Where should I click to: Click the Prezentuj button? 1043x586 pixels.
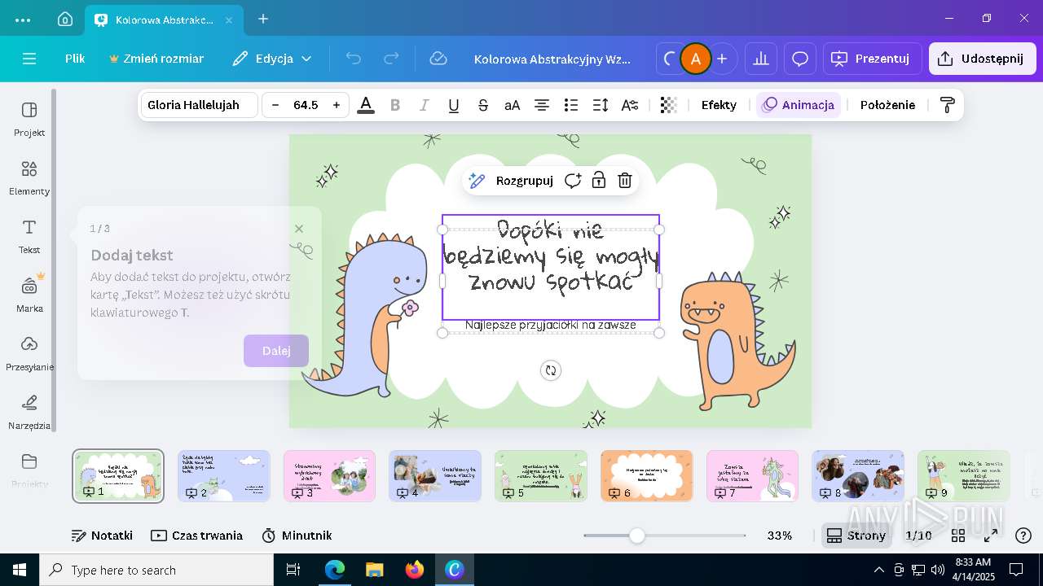coord(871,59)
